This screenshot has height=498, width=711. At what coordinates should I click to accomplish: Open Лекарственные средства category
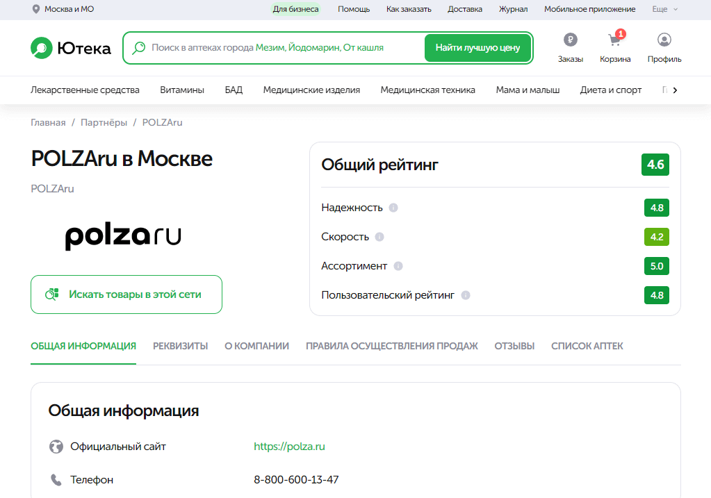coord(85,90)
